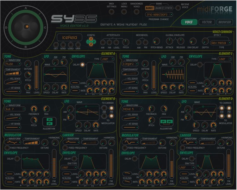Click Element B FEEDBACK knob
This screenshot has width=237, height=190.
click(x=34, y=109)
